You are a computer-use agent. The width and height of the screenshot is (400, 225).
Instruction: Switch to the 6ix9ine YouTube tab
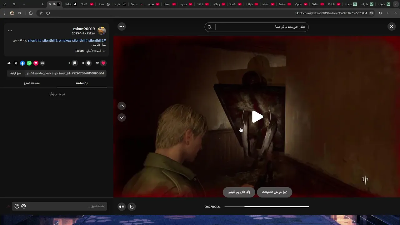(x=317, y=4)
